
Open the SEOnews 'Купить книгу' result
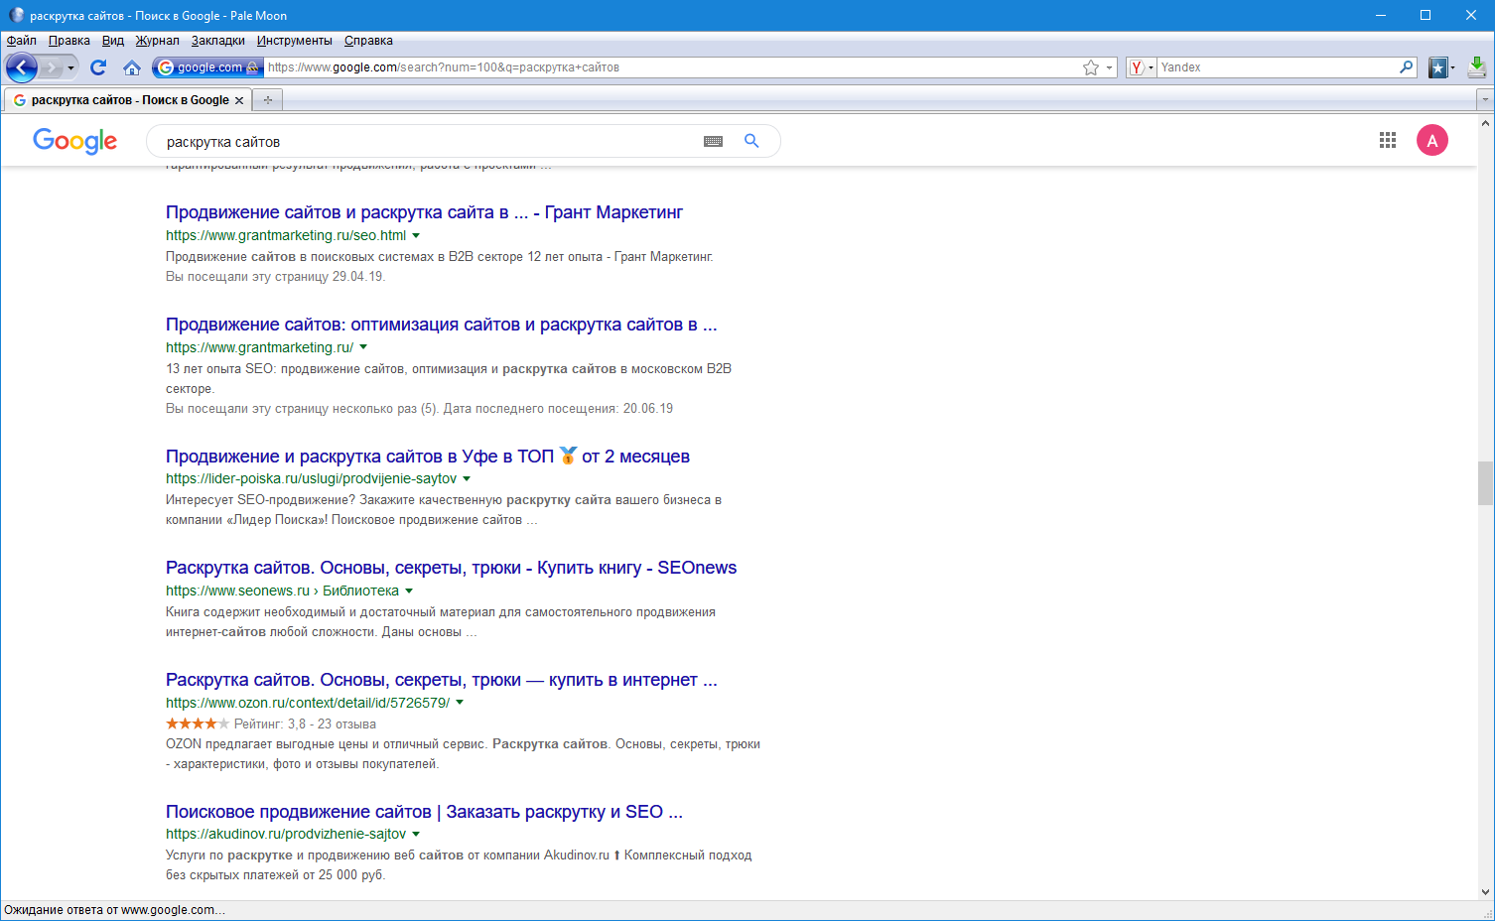pos(451,568)
